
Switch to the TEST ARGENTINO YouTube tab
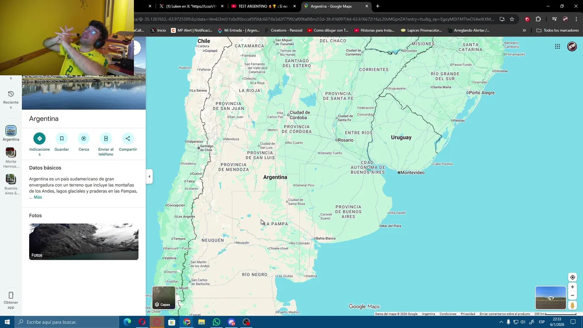(x=263, y=6)
